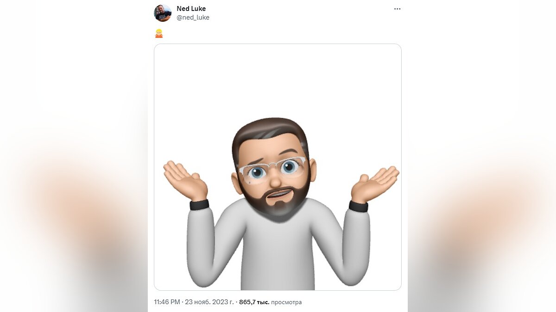Click the memoji's brown hair

click(269, 129)
